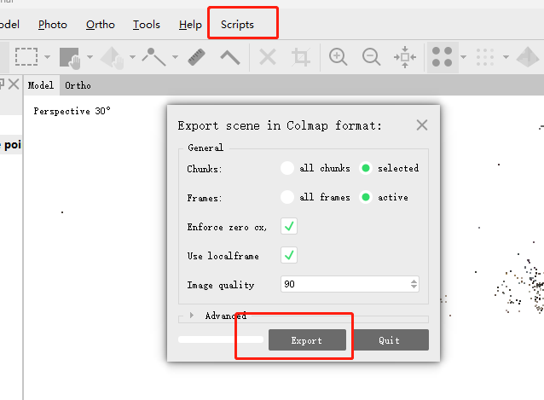Click the crop selection icon
Viewport: 544px width, 400px height.
click(x=300, y=57)
